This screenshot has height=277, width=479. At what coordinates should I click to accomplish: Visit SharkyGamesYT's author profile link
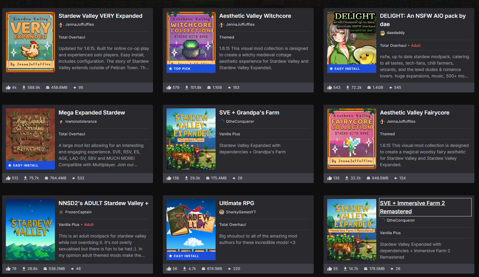pyautogui.click(x=241, y=212)
